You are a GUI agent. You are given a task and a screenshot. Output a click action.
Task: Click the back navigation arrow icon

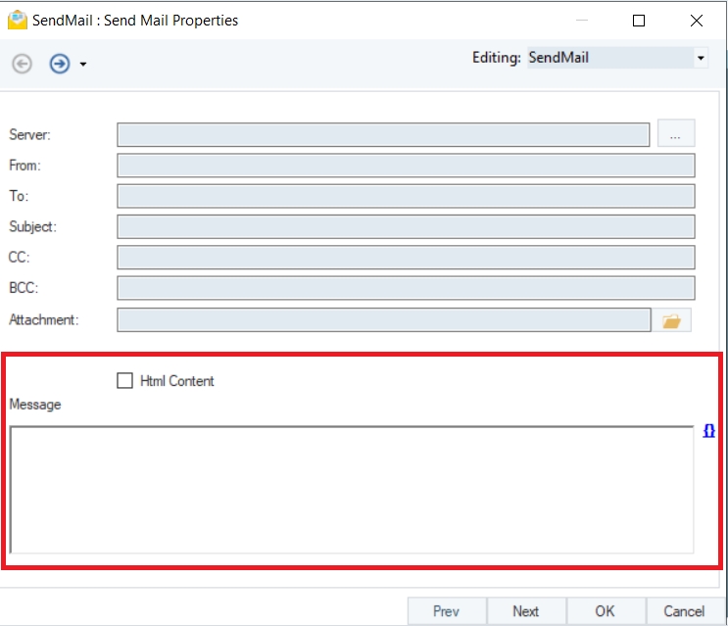(x=22, y=64)
